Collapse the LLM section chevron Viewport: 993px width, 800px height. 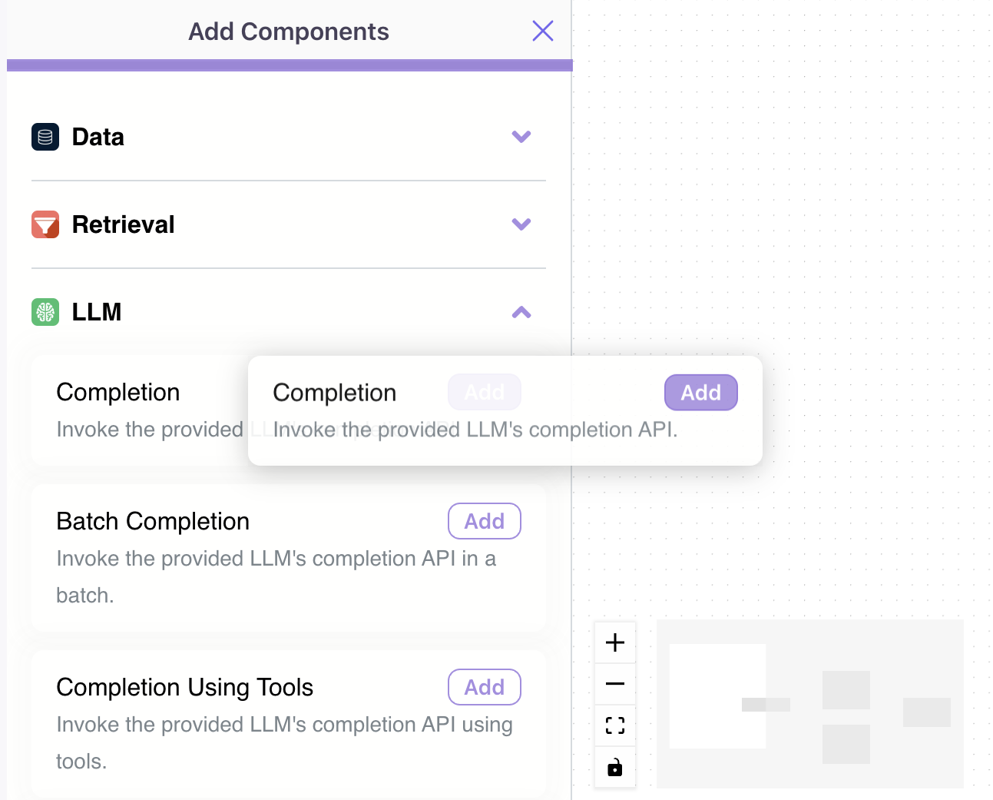pyautogui.click(x=521, y=312)
